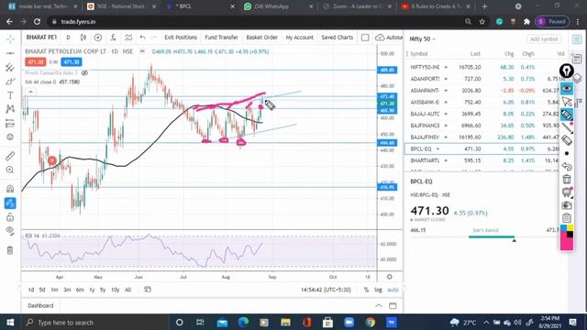Screen dimensions: 587x330
Task: Expand the Dashboard panel with chevron
Action: (379, 305)
